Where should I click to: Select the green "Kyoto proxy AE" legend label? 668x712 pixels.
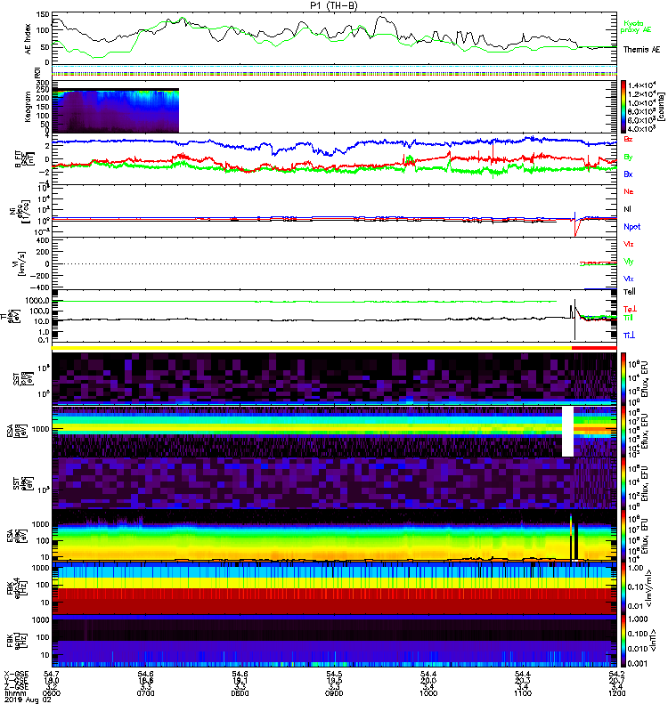[635, 27]
